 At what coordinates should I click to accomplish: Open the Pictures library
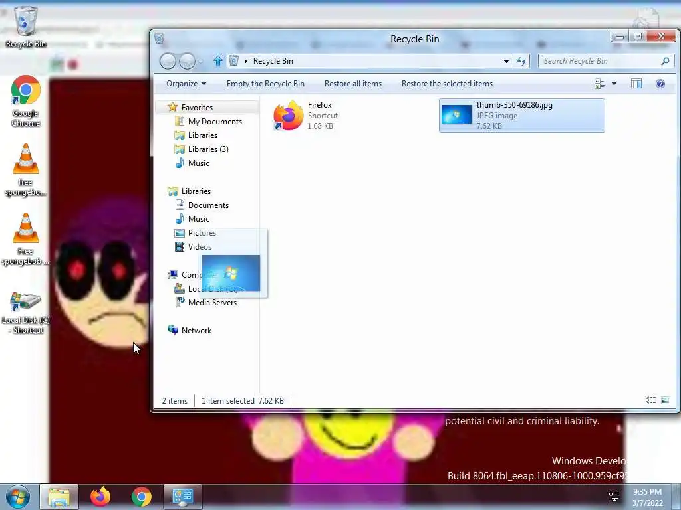click(202, 233)
